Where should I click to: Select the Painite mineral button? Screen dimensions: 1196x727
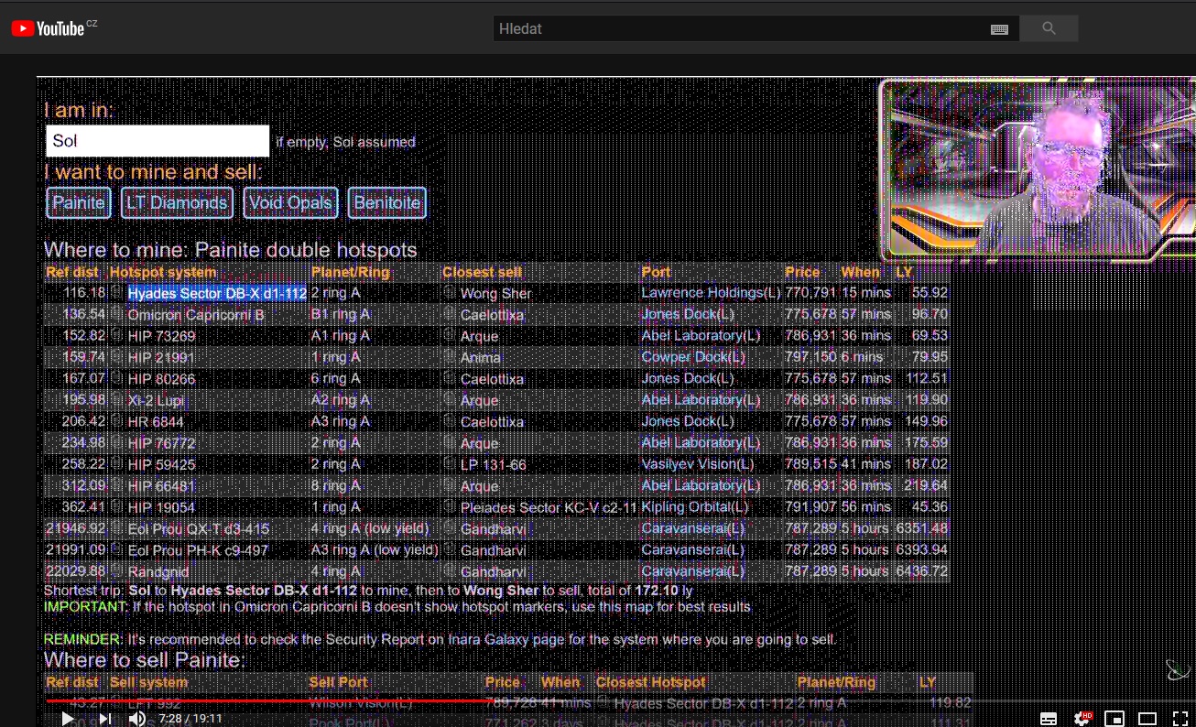coord(79,203)
